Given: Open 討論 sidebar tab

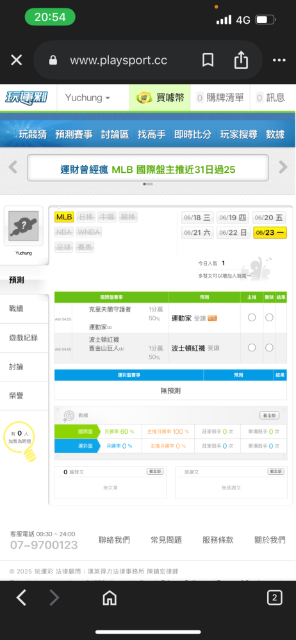Looking at the screenshot, I should [x=24, y=367].
